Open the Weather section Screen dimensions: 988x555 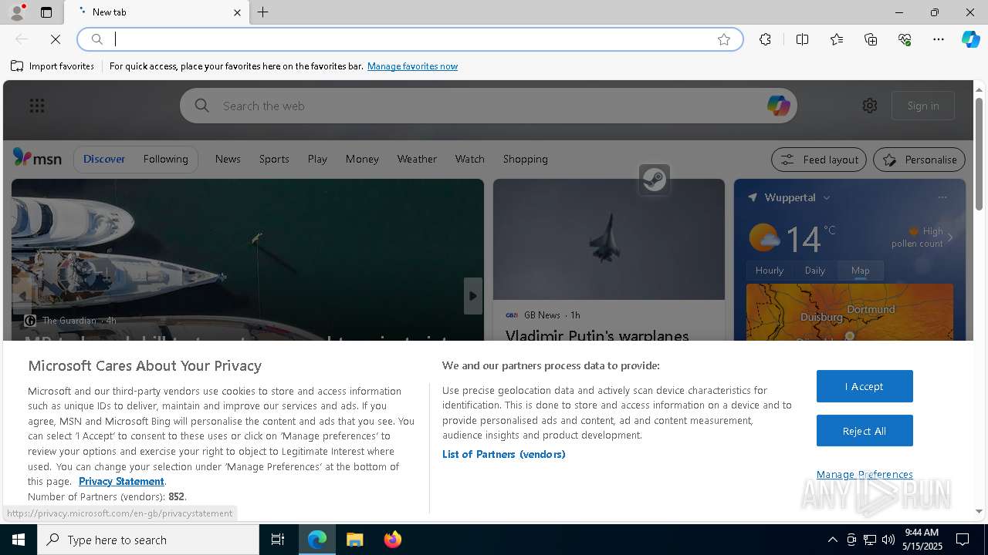pyautogui.click(x=417, y=159)
